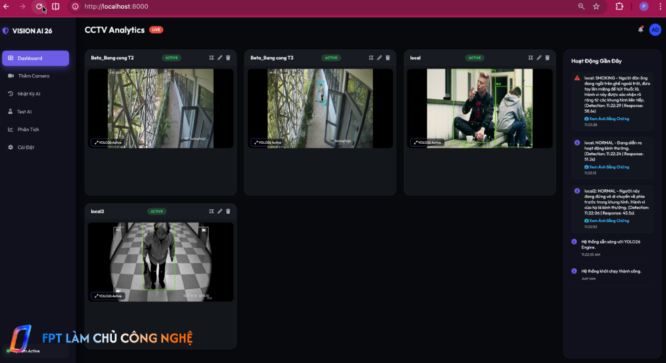Open the Chrome profile menu
Viewport: 666px width, 363px height.
[643, 7]
